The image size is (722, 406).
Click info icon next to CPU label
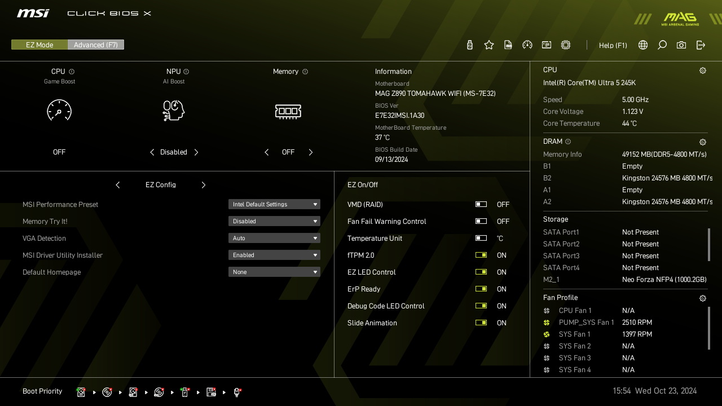point(72,72)
